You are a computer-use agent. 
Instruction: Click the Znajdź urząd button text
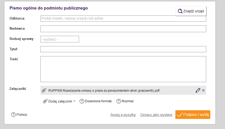193,11
